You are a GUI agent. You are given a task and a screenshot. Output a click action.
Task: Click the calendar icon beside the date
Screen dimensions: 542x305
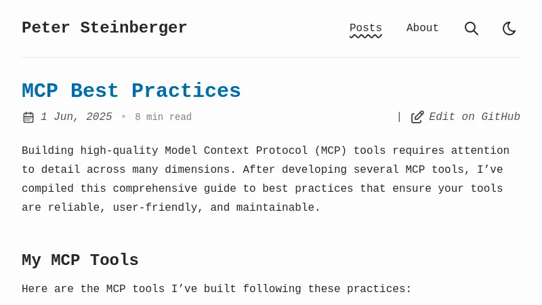pos(28,117)
